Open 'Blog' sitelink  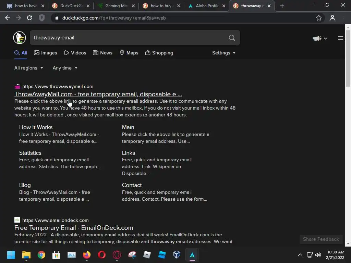pyautogui.click(x=25, y=185)
